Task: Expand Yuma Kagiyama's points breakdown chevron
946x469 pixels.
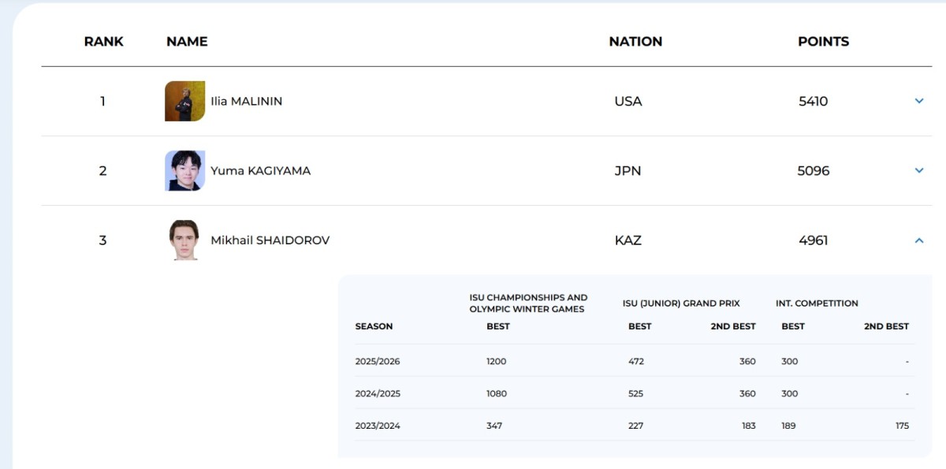Action: 918,170
